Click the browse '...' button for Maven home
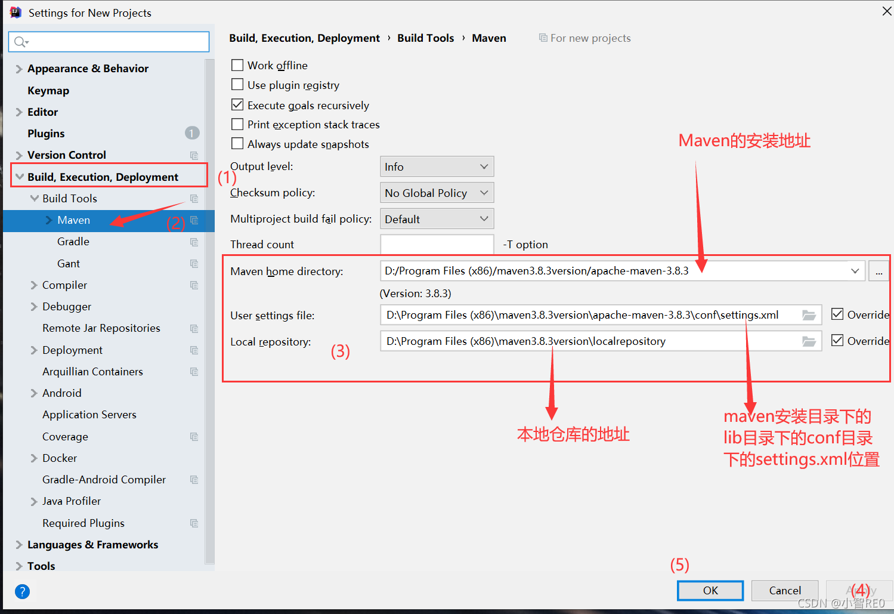This screenshot has width=894, height=614. pyautogui.click(x=878, y=271)
